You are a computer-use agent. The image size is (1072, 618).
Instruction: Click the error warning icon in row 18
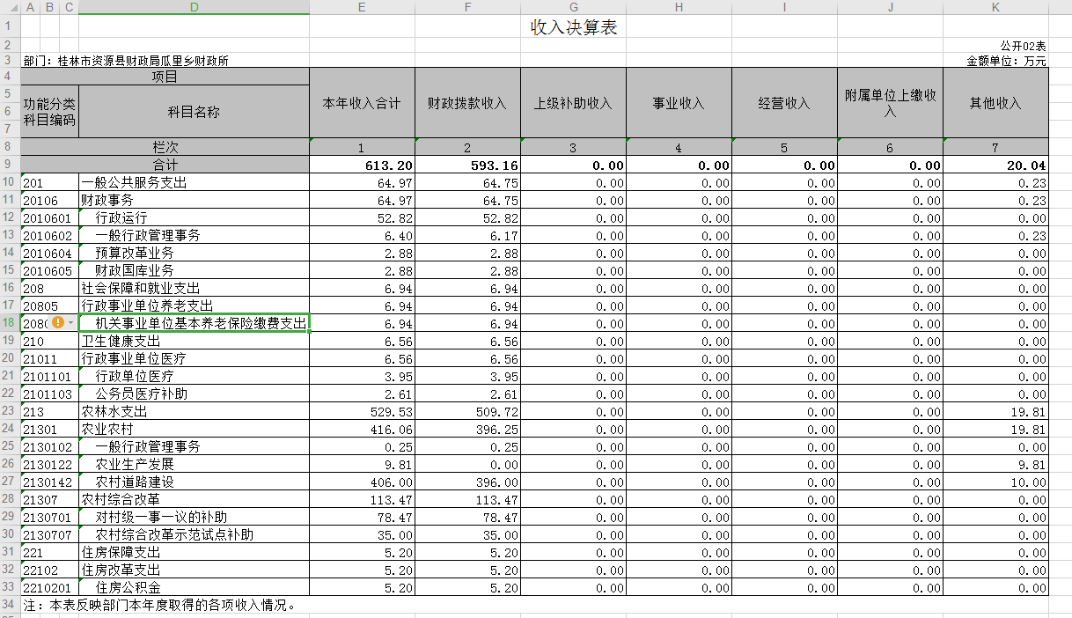click(x=58, y=323)
